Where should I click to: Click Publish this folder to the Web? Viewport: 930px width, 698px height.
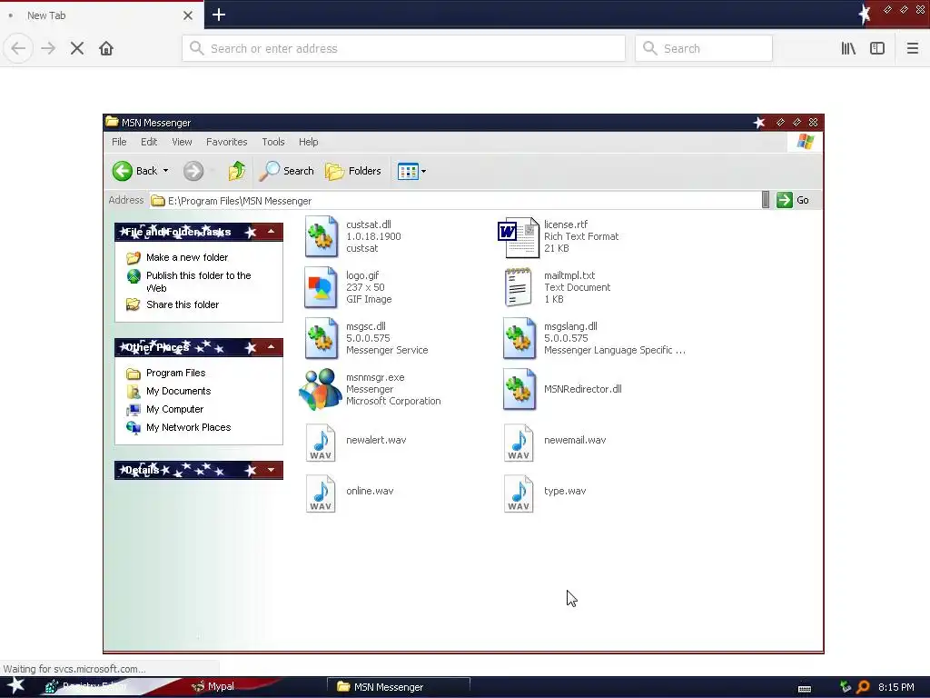click(199, 282)
